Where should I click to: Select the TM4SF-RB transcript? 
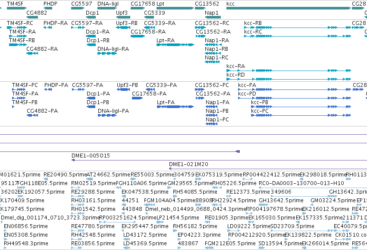(18, 45)
